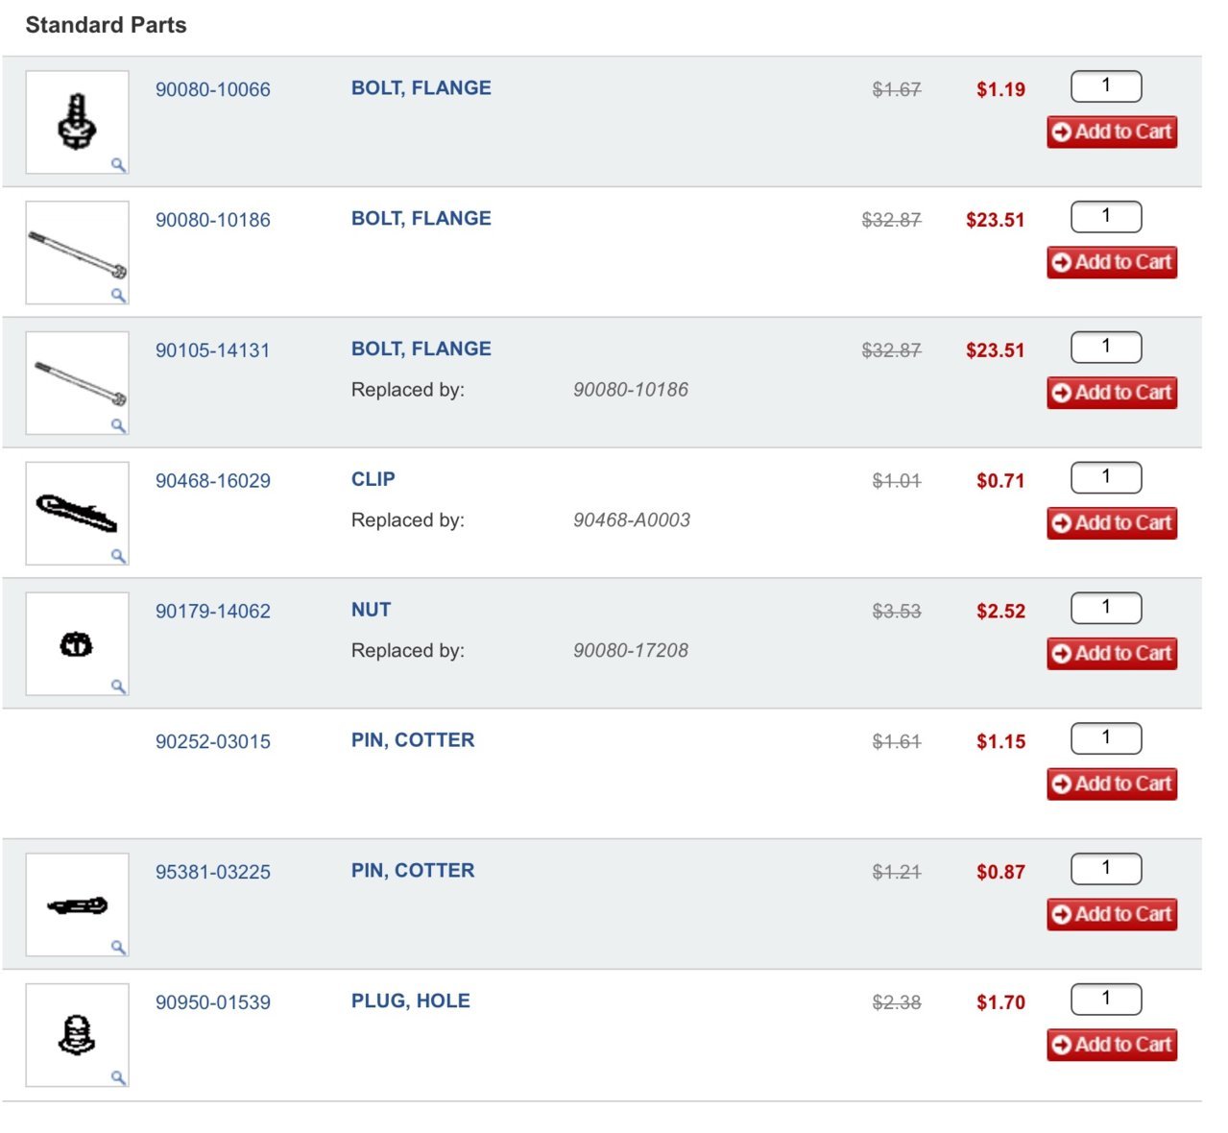Click magnifier icon on 90080-10066 bolt thumbnail
This screenshot has width=1228, height=1133.
click(118, 165)
